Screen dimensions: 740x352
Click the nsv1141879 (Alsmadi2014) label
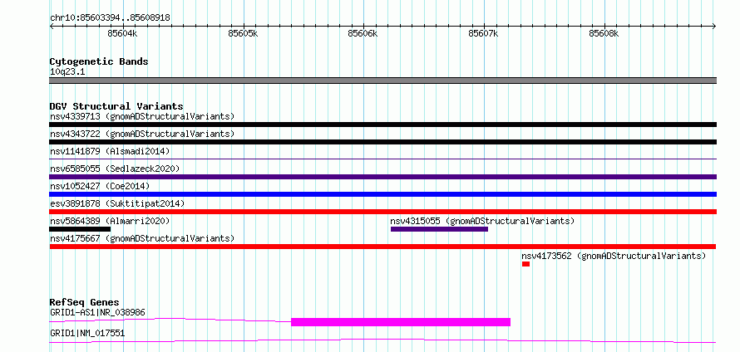pyautogui.click(x=110, y=151)
